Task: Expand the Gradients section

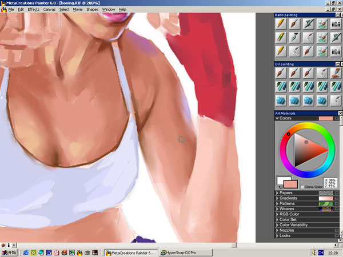Action: 278,198
